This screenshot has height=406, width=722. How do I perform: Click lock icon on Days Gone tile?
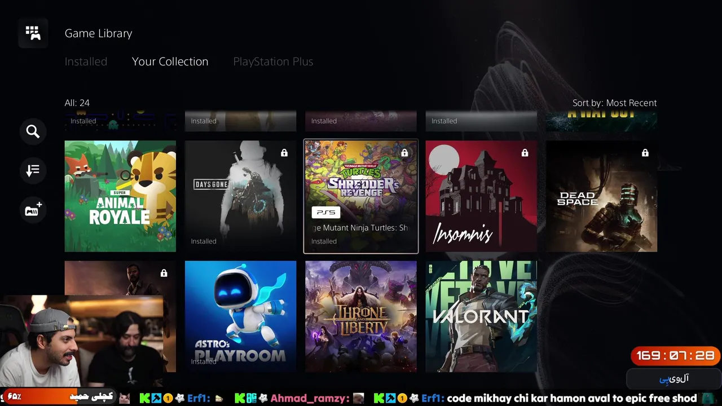pos(284,153)
